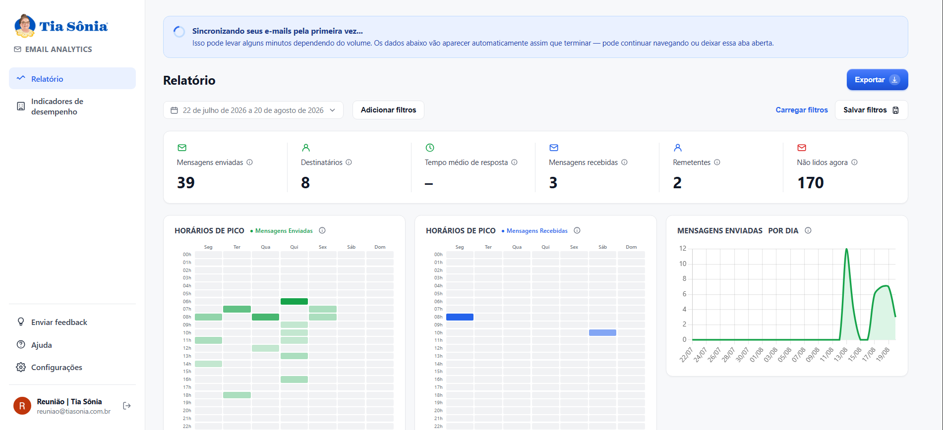Open Enviar feedback

tap(72, 322)
